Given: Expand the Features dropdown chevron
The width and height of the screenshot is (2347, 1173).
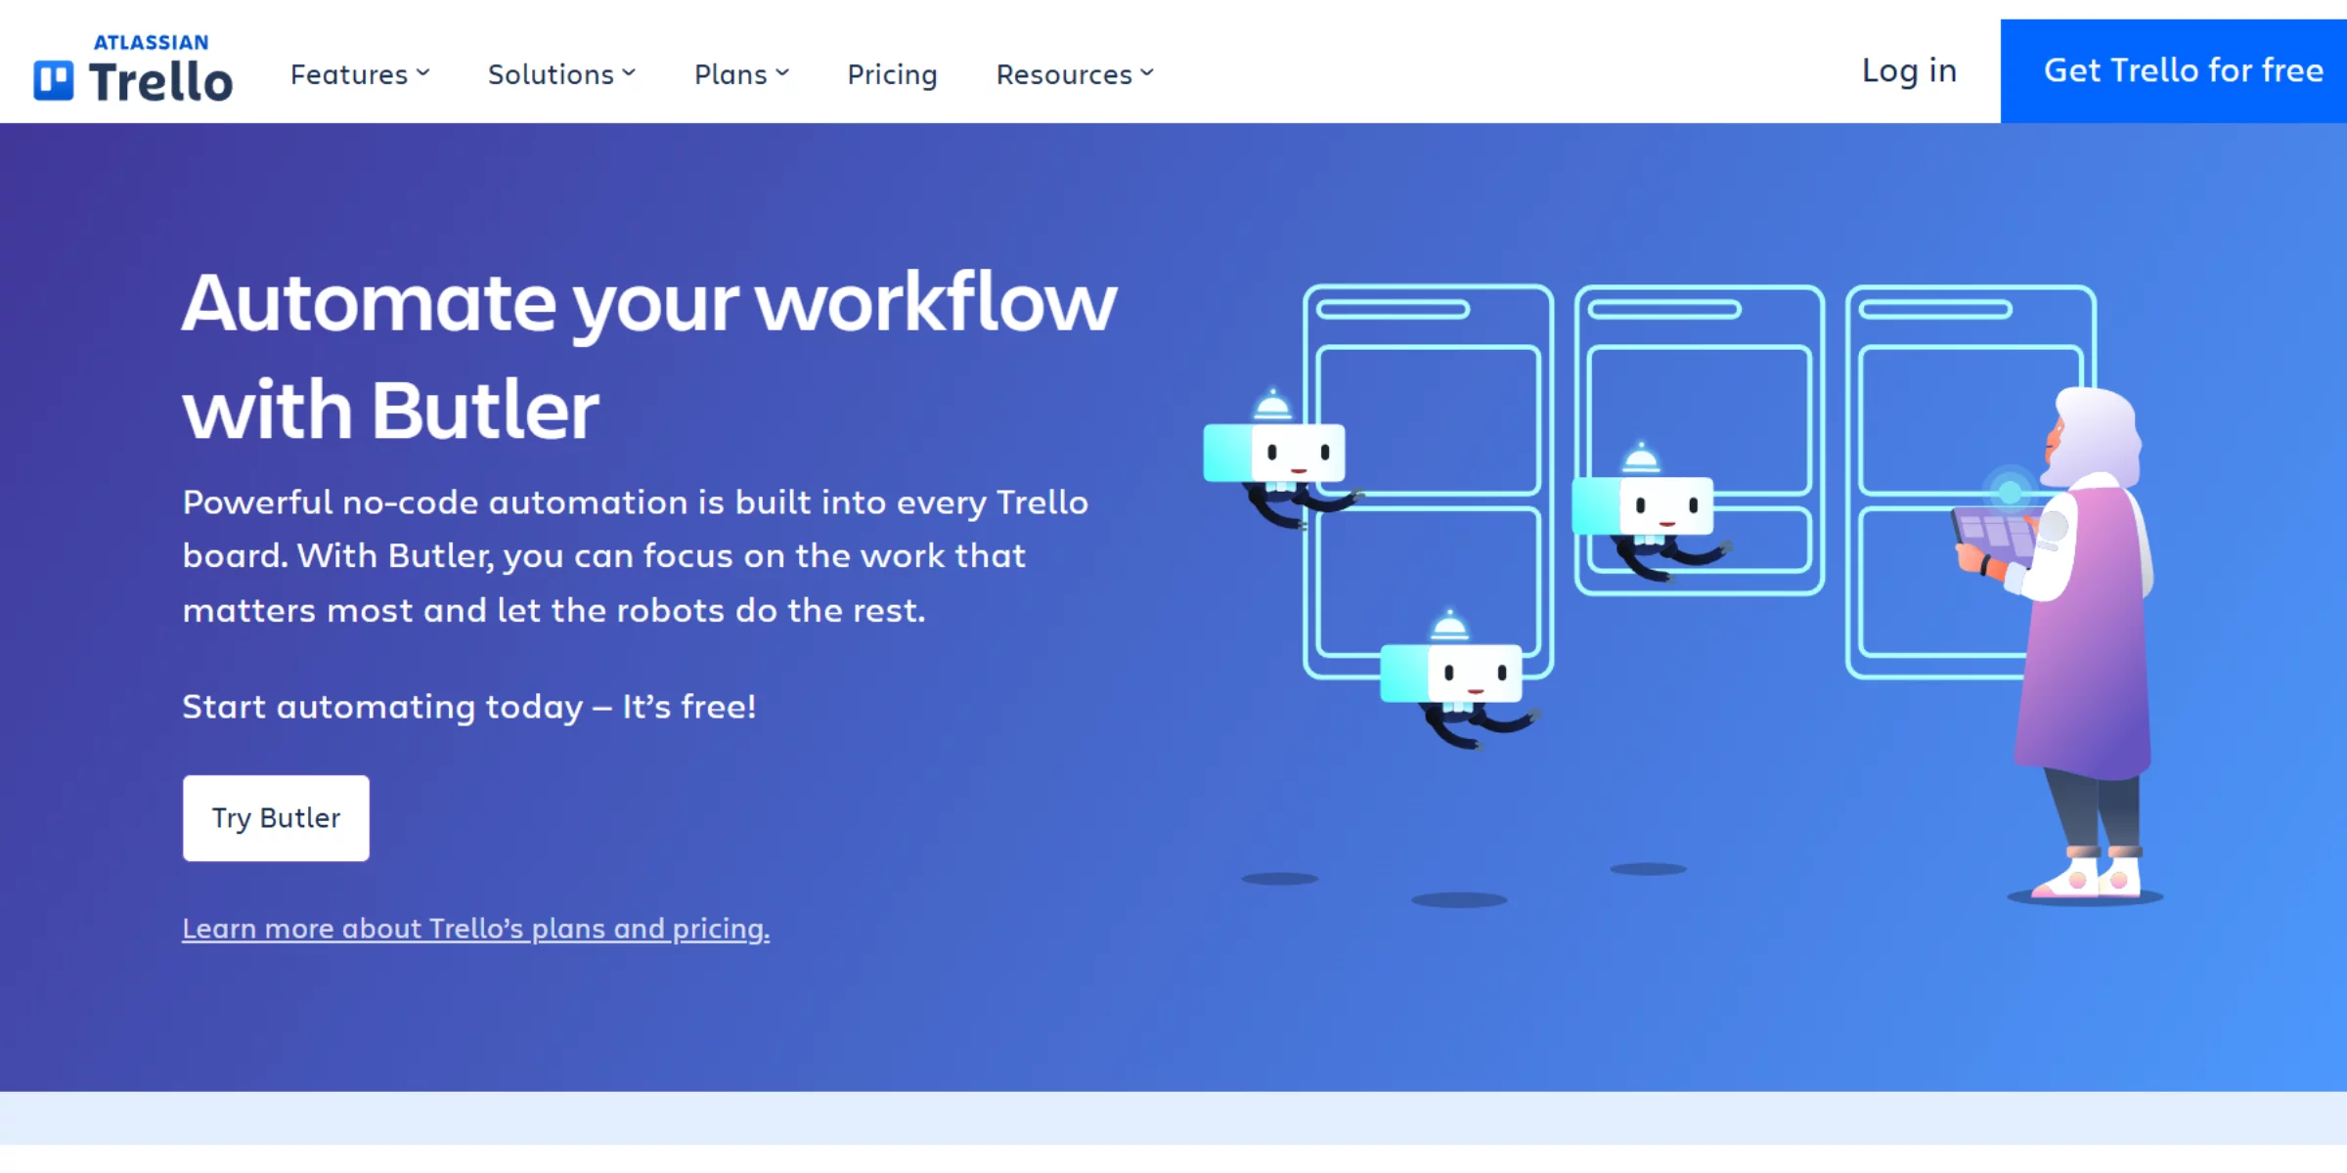Looking at the screenshot, I should click(x=423, y=73).
